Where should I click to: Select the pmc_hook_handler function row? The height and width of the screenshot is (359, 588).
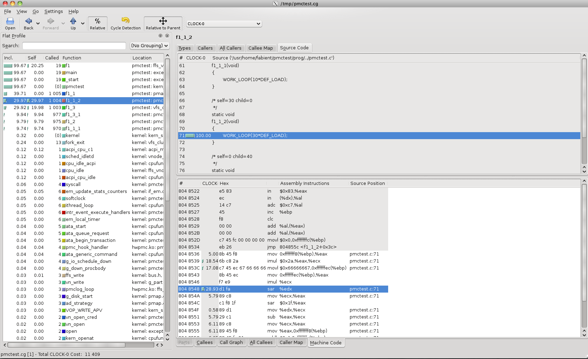click(x=83, y=247)
